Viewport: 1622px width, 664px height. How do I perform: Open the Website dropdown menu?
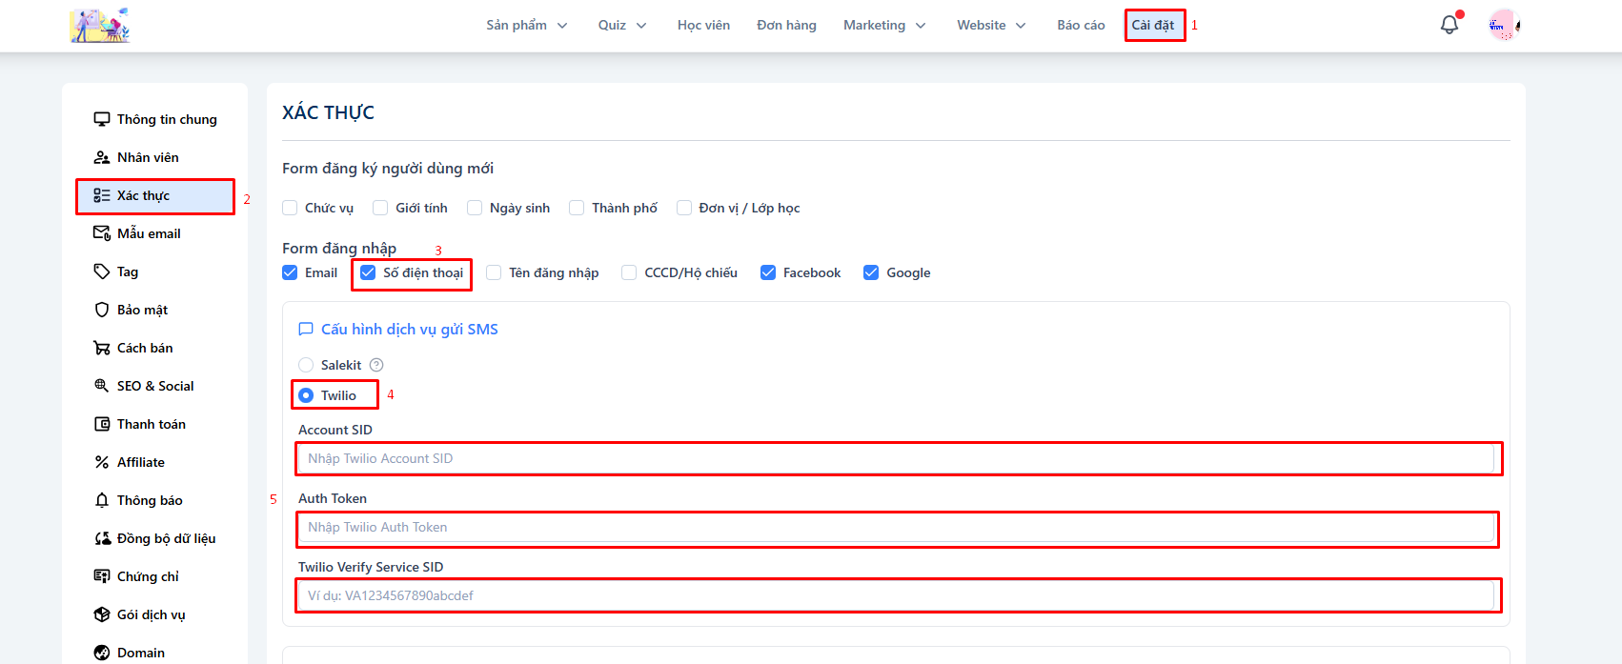point(991,25)
